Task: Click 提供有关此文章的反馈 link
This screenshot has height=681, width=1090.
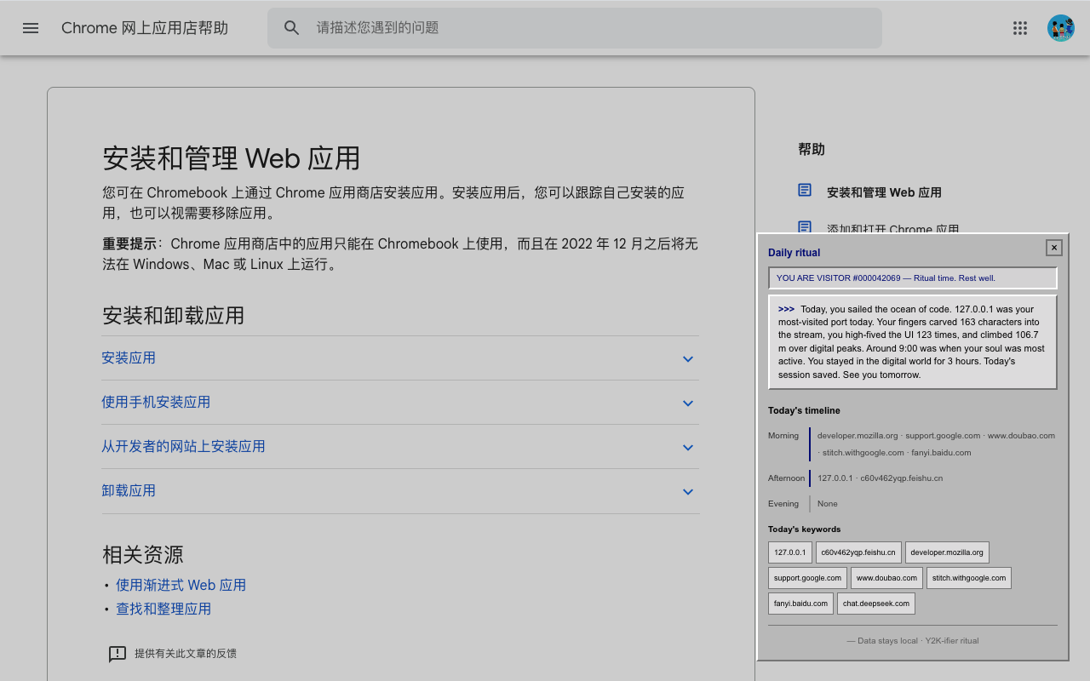Action: [x=186, y=654]
